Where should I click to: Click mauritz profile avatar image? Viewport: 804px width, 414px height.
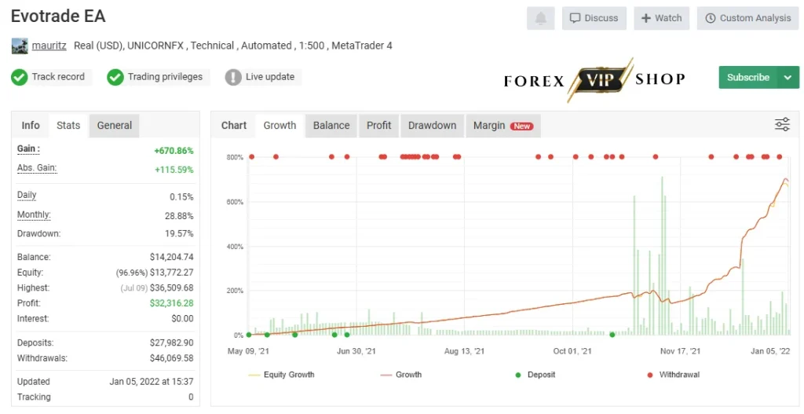click(x=20, y=46)
